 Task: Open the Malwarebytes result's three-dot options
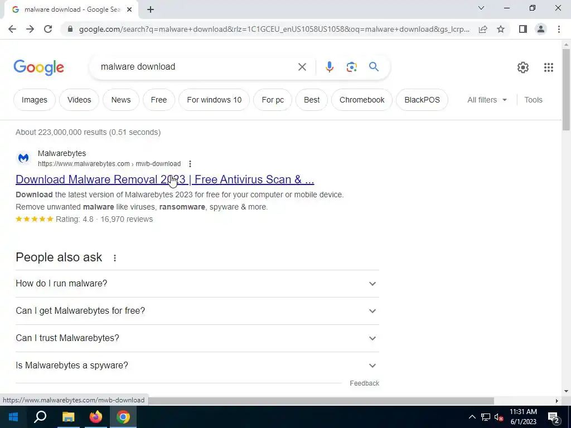(190, 164)
